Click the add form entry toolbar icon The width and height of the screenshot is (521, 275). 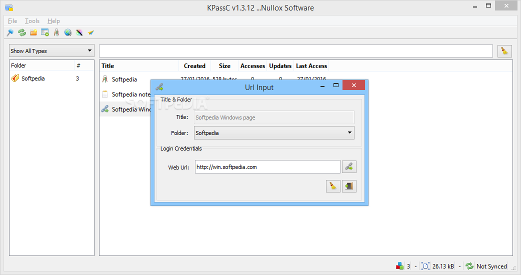[45, 32]
